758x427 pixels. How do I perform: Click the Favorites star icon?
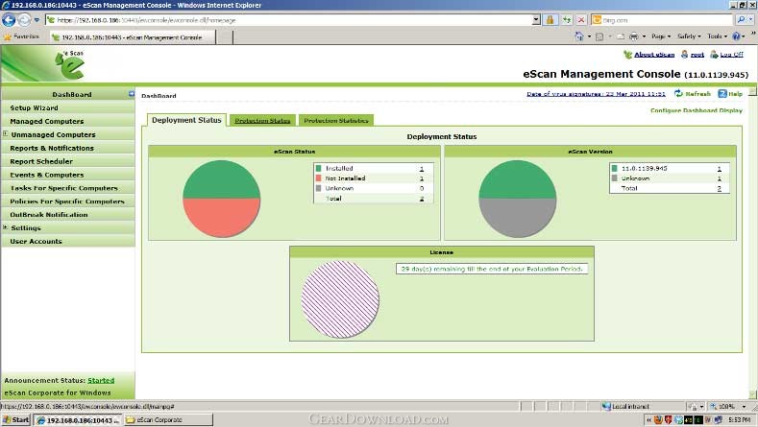[x=8, y=36]
